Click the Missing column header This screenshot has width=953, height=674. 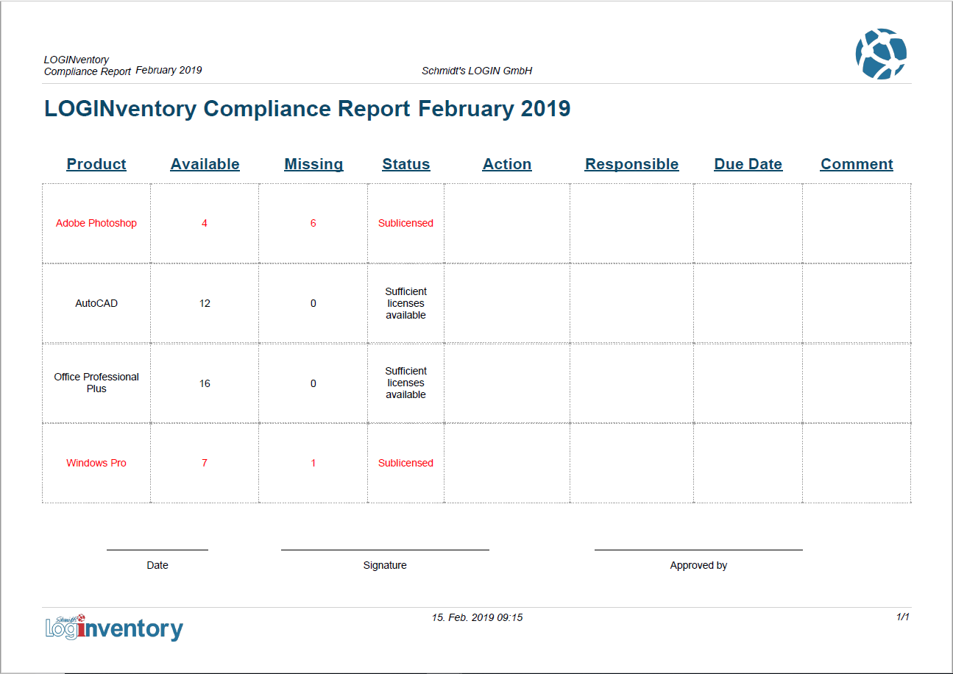(313, 164)
